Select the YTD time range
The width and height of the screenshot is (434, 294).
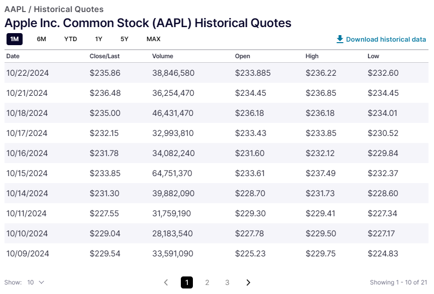(71, 39)
